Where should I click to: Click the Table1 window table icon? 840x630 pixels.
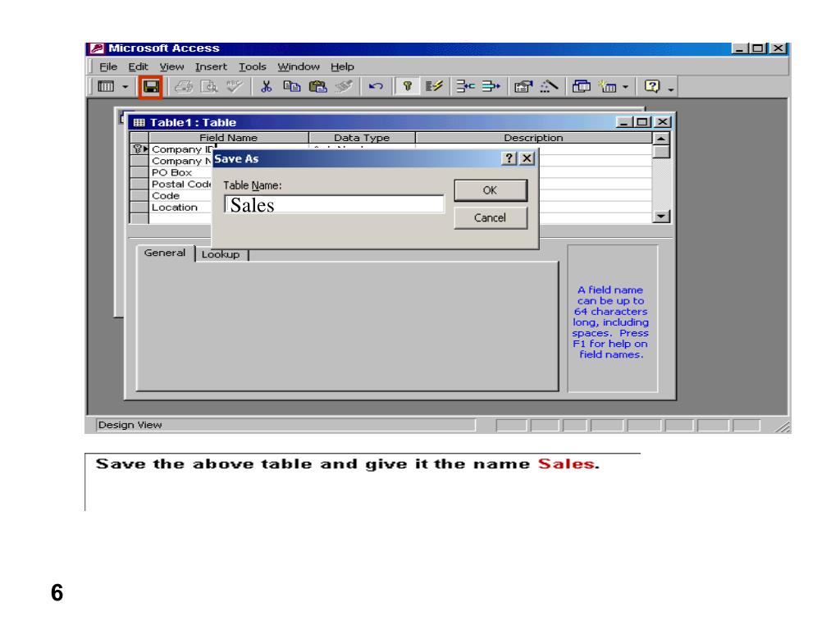pyautogui.click(x=139, y=123)
